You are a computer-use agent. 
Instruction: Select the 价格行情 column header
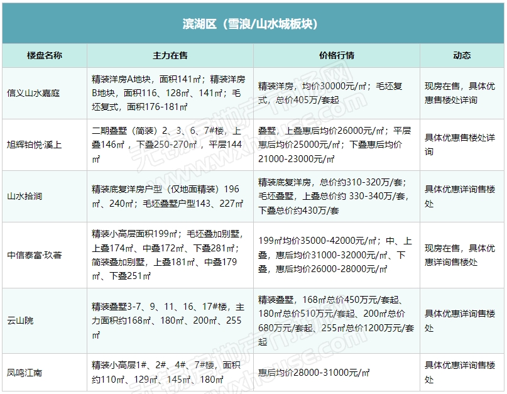coord(337,55)
